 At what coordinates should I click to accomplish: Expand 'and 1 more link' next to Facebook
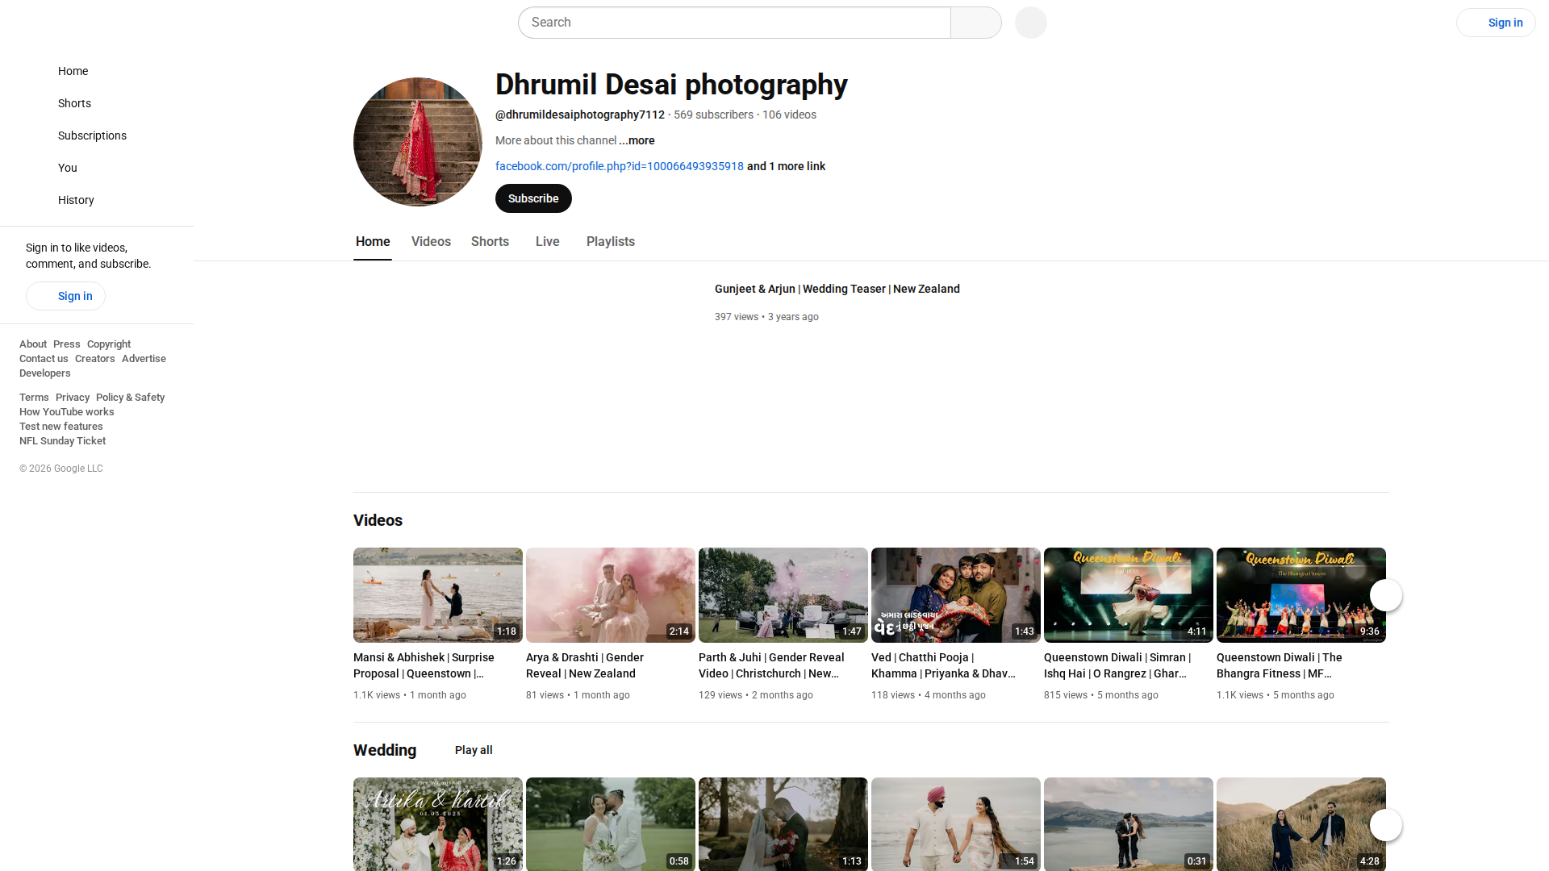tap(785, 166)
